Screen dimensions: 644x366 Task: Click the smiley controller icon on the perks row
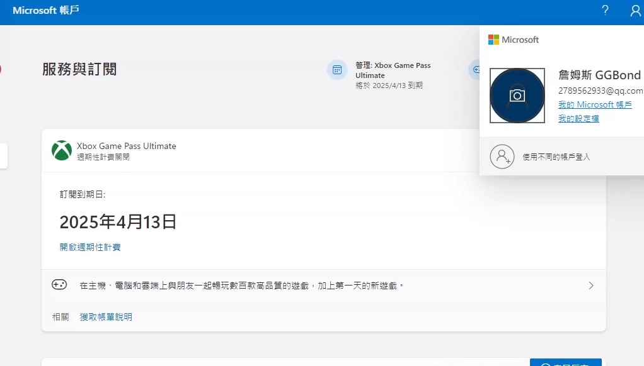coord(59,284)
